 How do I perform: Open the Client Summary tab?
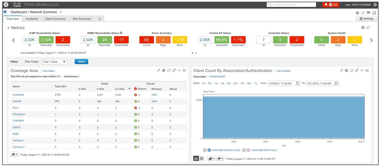click(55, 19)
